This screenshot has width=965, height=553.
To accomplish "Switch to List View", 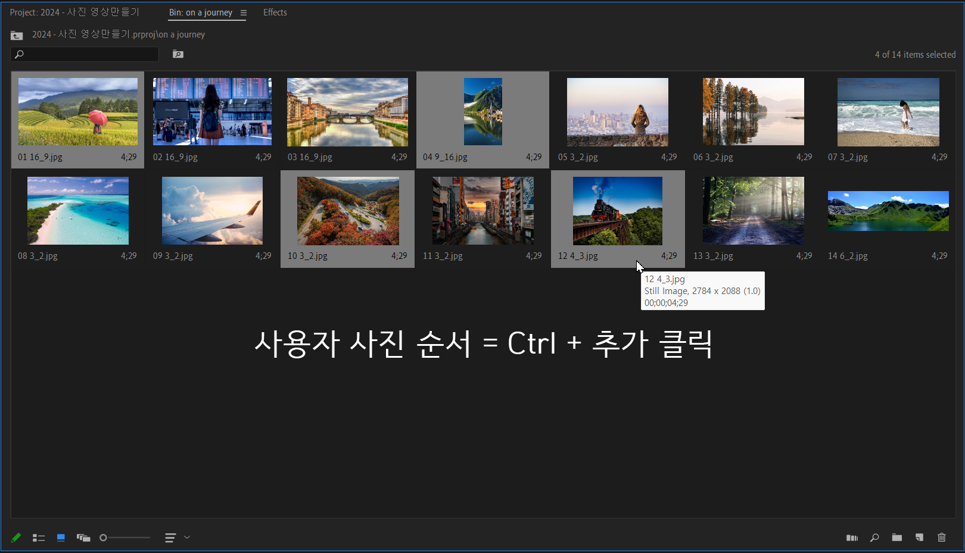I will [39, 538].
